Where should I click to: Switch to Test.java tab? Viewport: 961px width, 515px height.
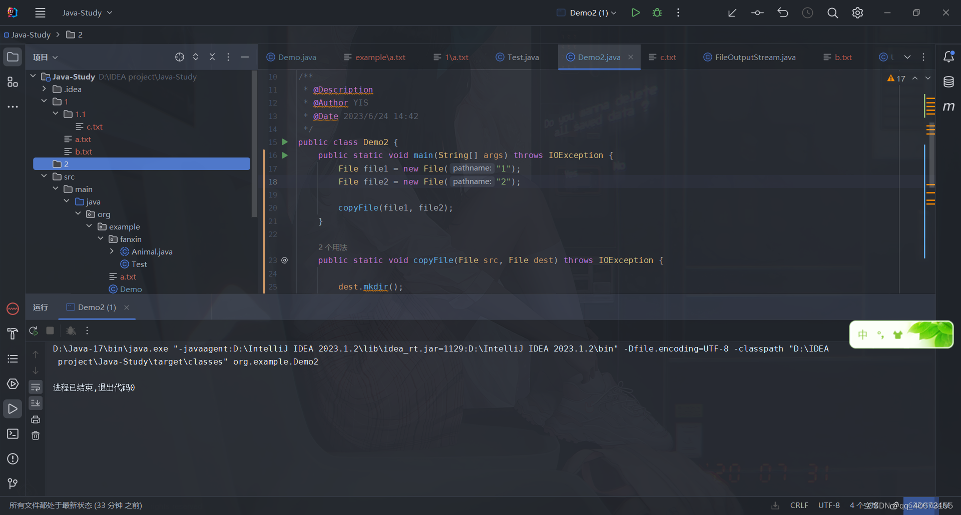(x=518, y=57)
